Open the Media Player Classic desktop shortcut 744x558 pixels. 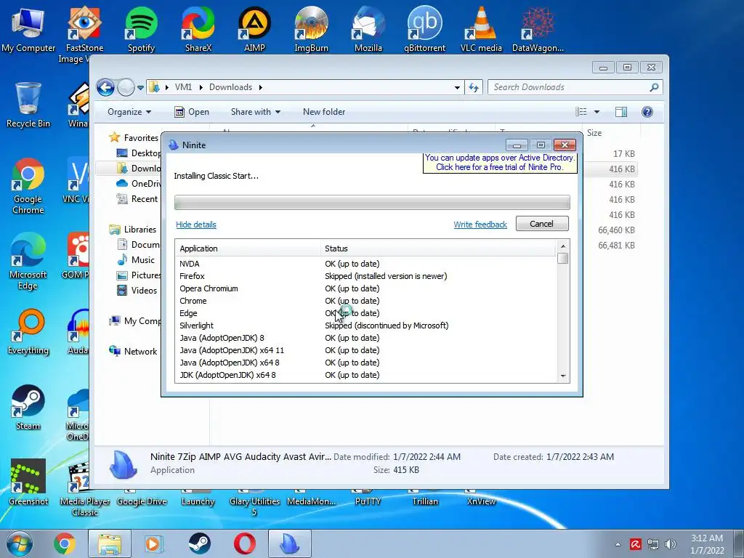(x=84, y=489)
